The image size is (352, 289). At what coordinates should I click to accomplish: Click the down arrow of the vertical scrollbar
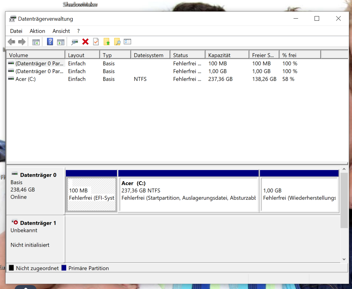tap(344, 259)
